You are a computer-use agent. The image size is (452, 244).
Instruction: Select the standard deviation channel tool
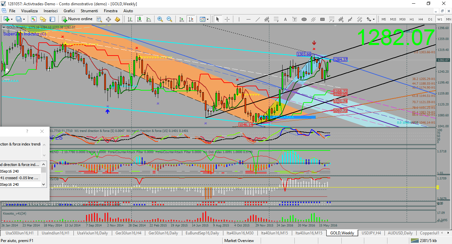[341, 19]
